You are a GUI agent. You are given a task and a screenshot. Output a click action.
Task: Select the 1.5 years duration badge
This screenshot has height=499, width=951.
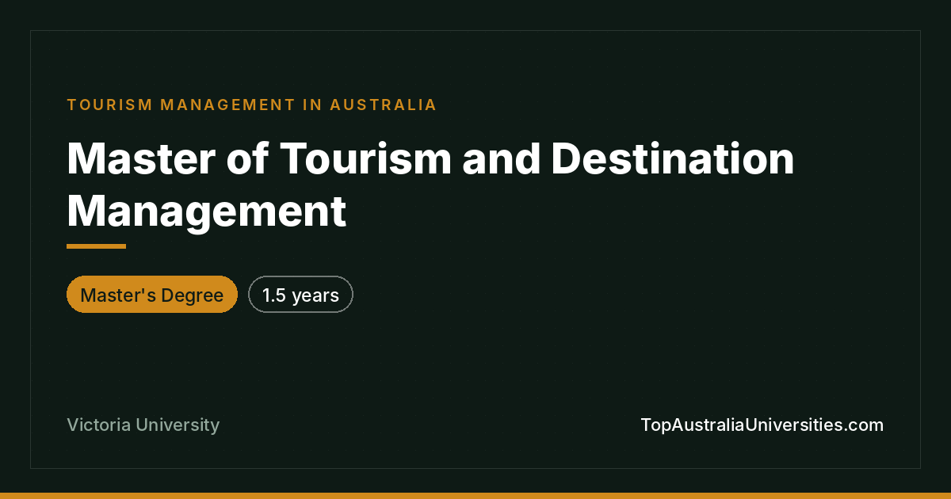pyautogui.click(x=300, y=295)
